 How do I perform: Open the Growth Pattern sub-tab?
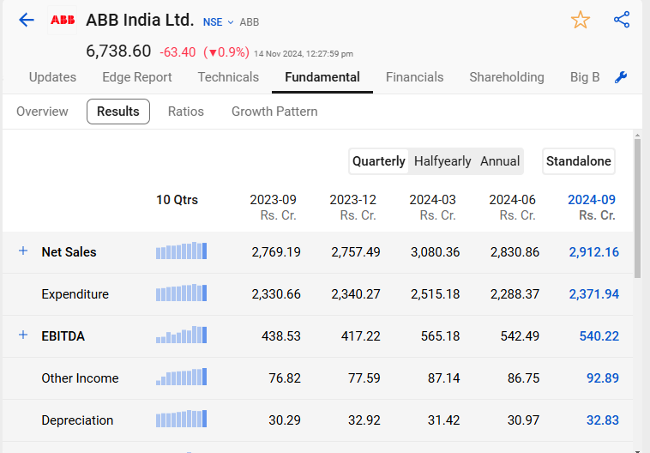click(274, 112)
